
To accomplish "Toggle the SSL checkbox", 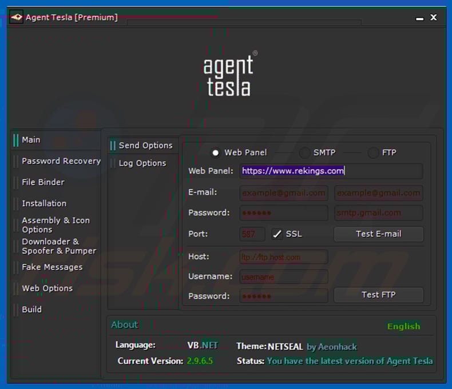I will [x=277, y=234].
